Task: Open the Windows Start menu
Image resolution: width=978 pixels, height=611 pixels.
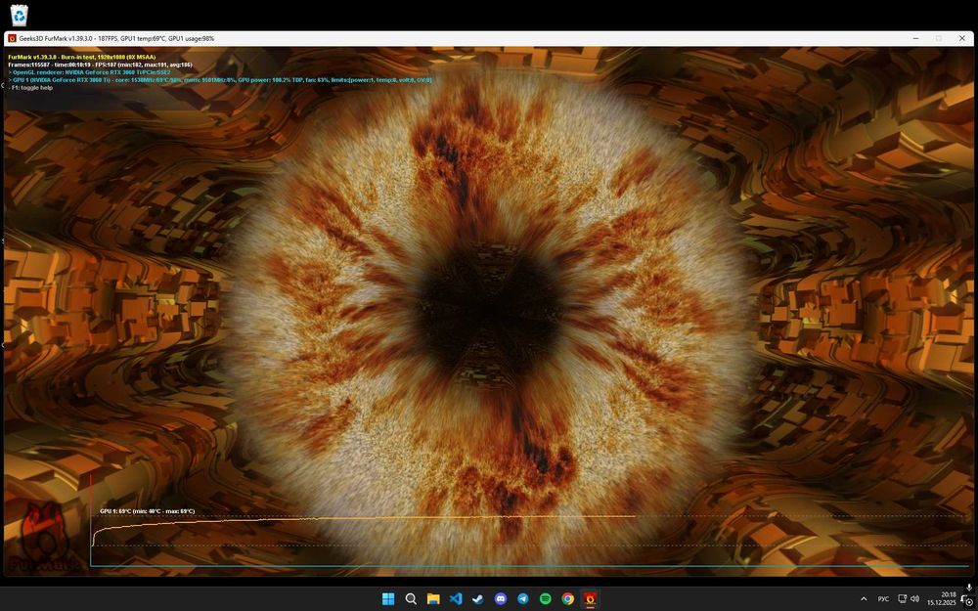Action: pyautogui.click(x=388, y=599)
